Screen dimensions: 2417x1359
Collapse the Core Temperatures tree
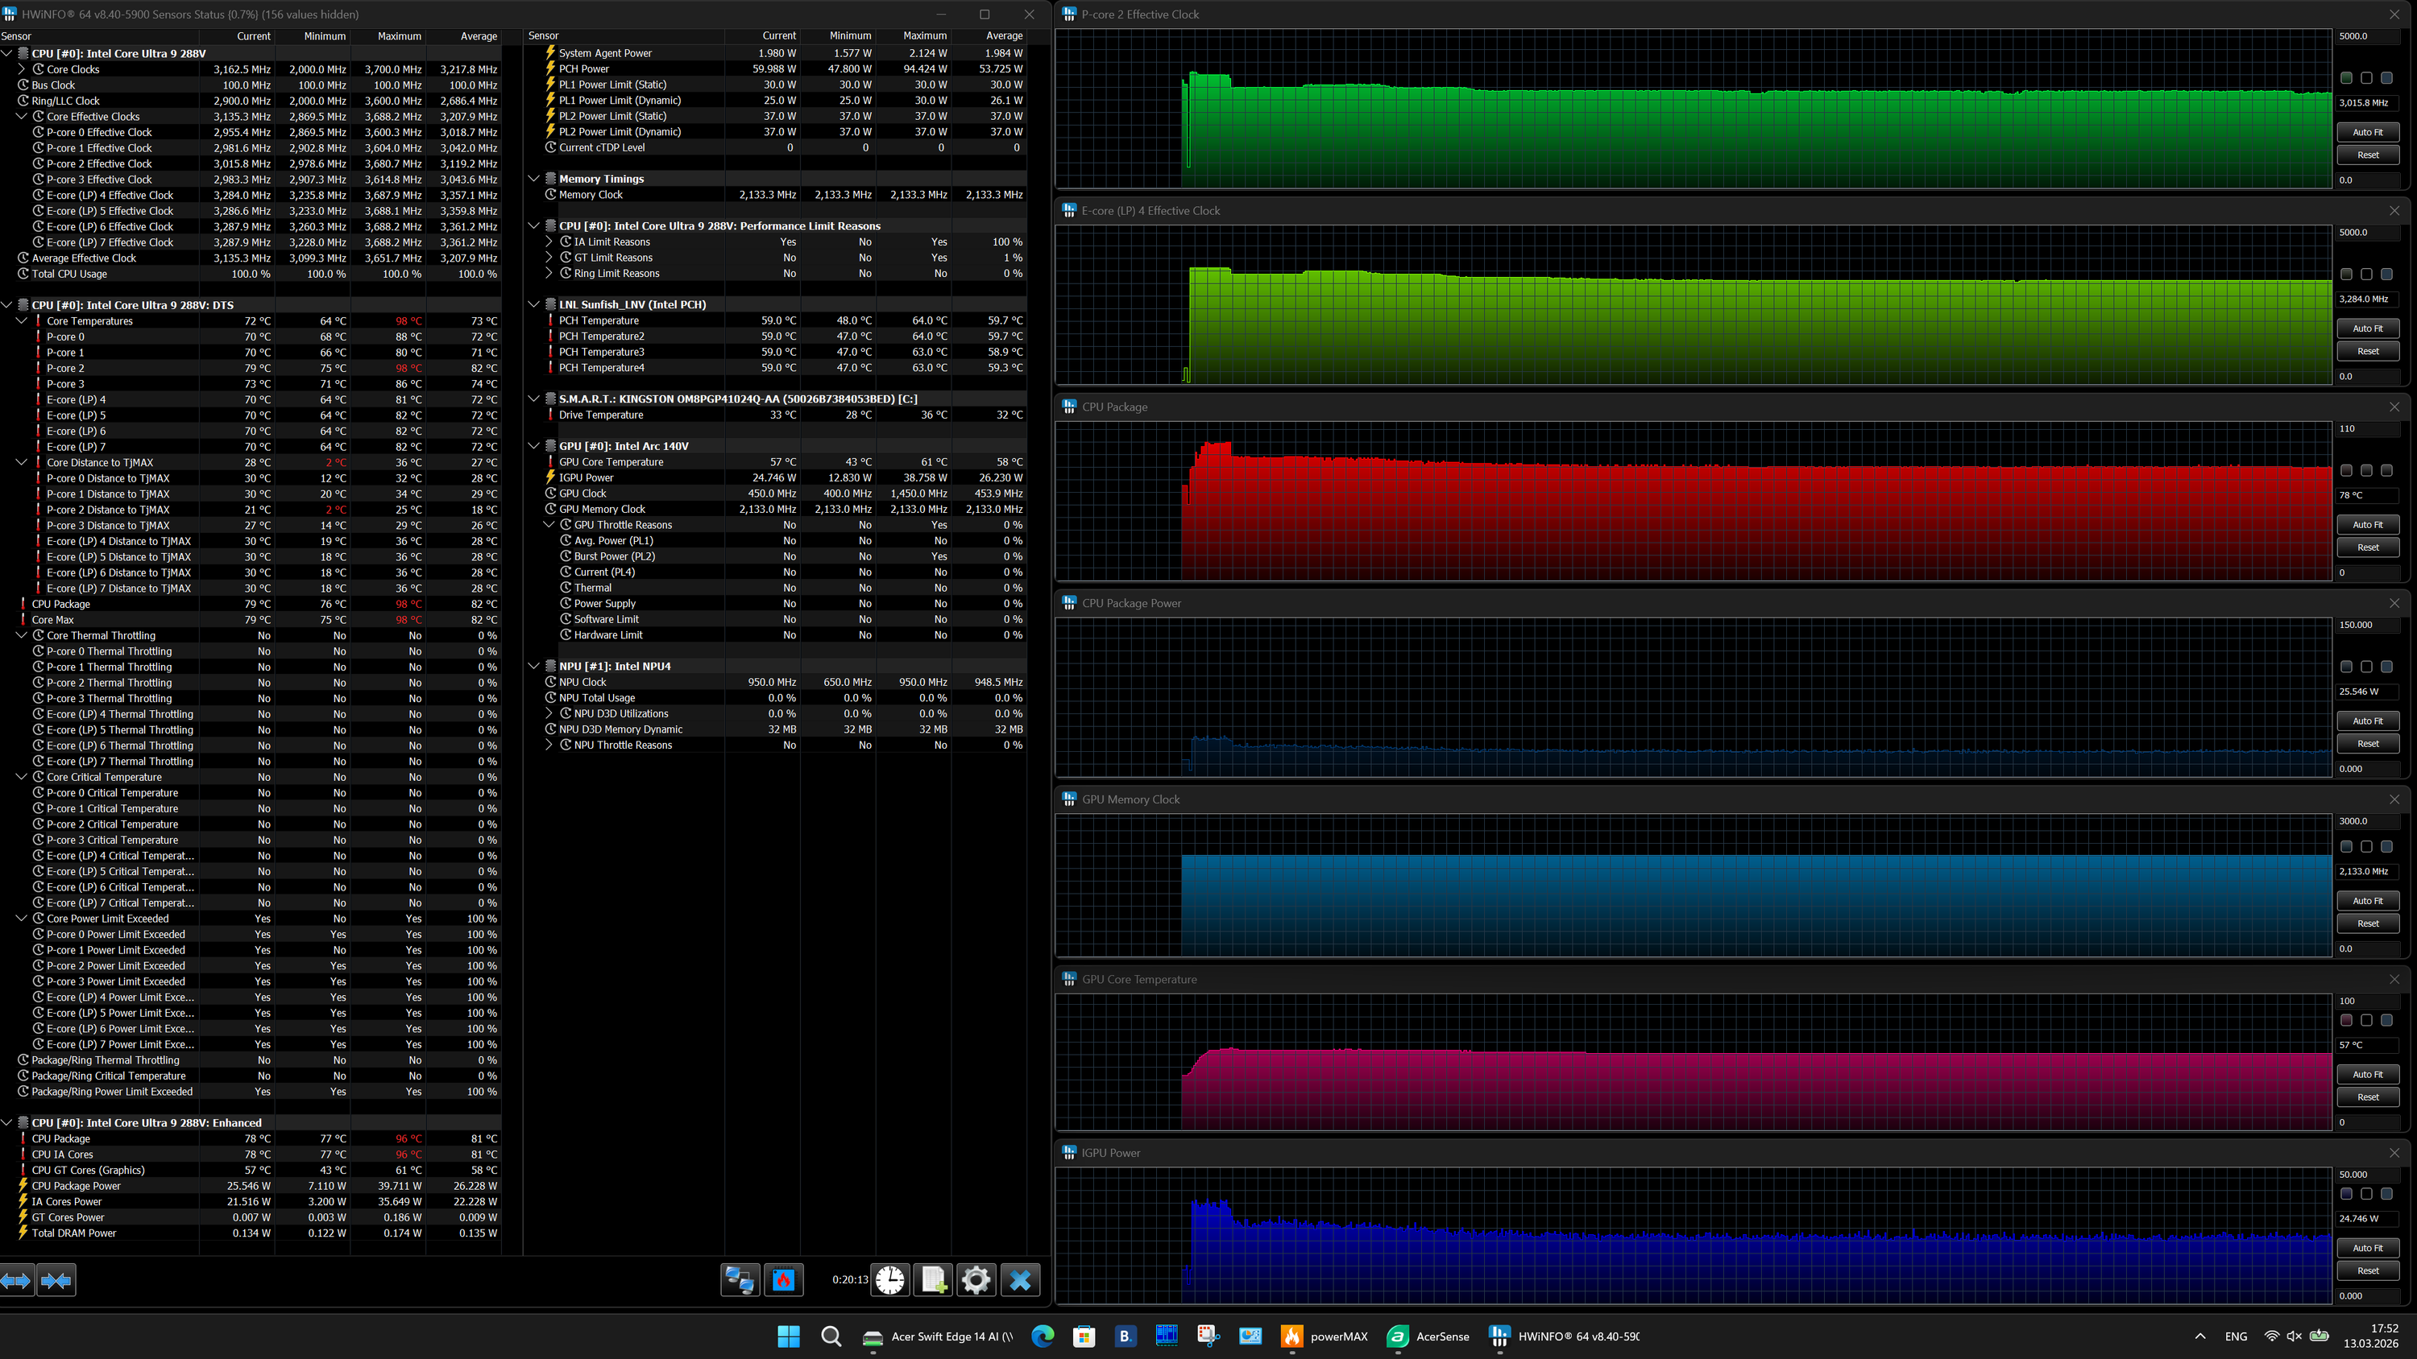[x=23, y=320]
